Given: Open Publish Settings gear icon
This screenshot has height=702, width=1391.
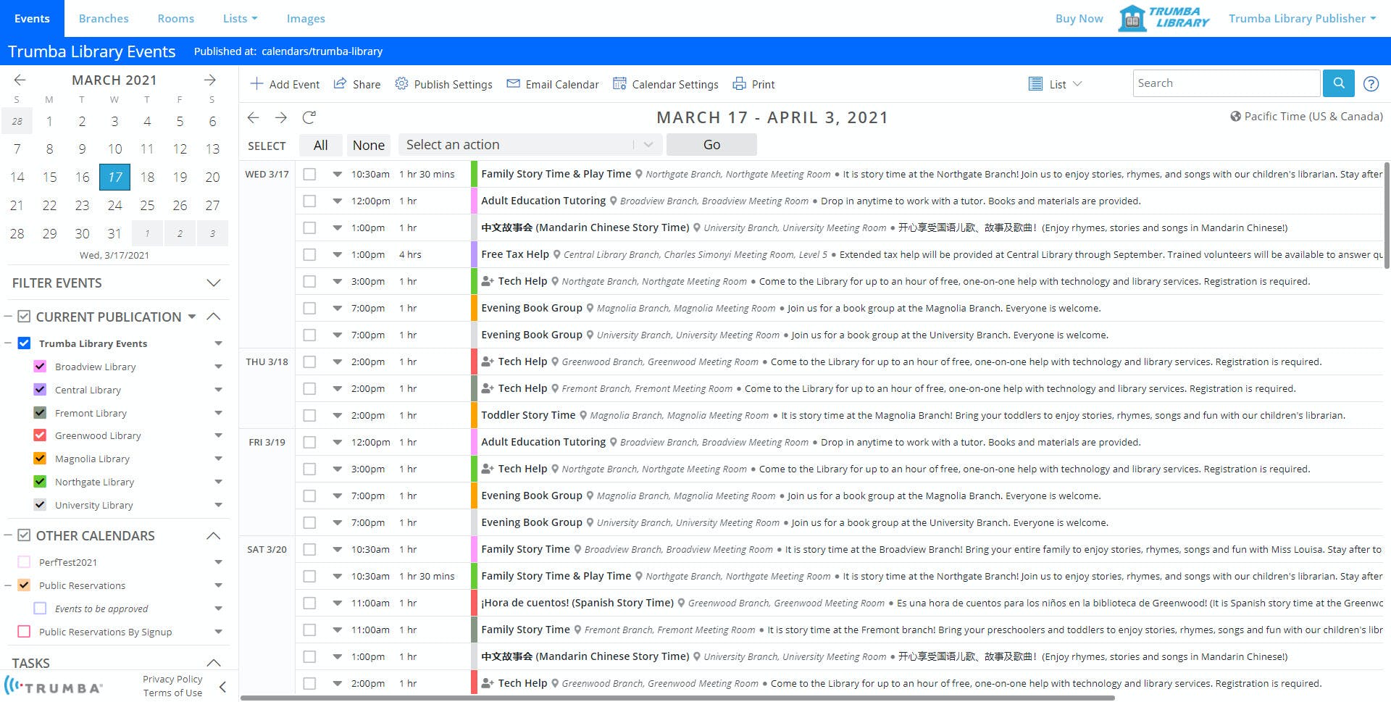Looking at the screenshot, I should 401,84.
